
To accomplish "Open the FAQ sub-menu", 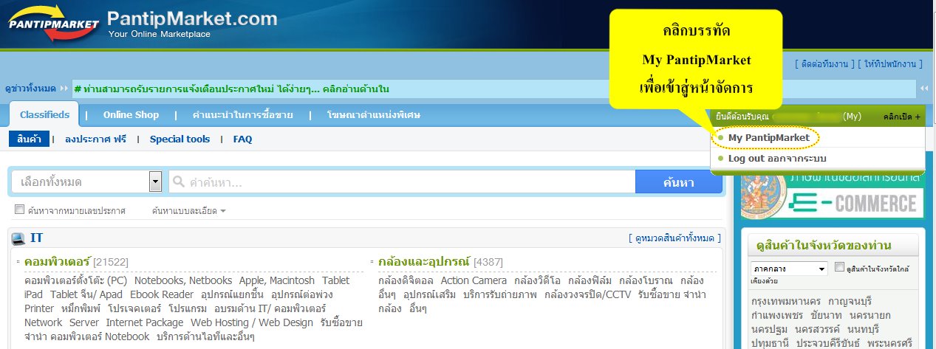I will pos(243,139).
